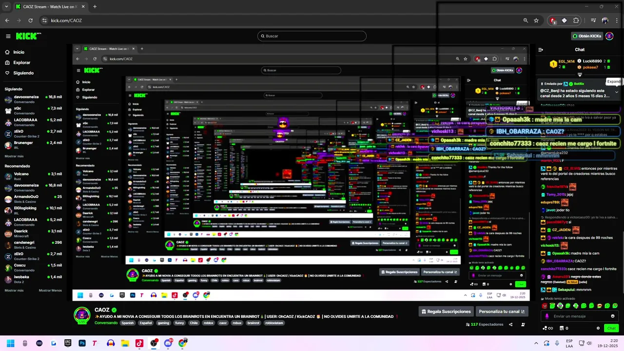
Task: Insert the red angry emote in main chat
Action: 545,306
